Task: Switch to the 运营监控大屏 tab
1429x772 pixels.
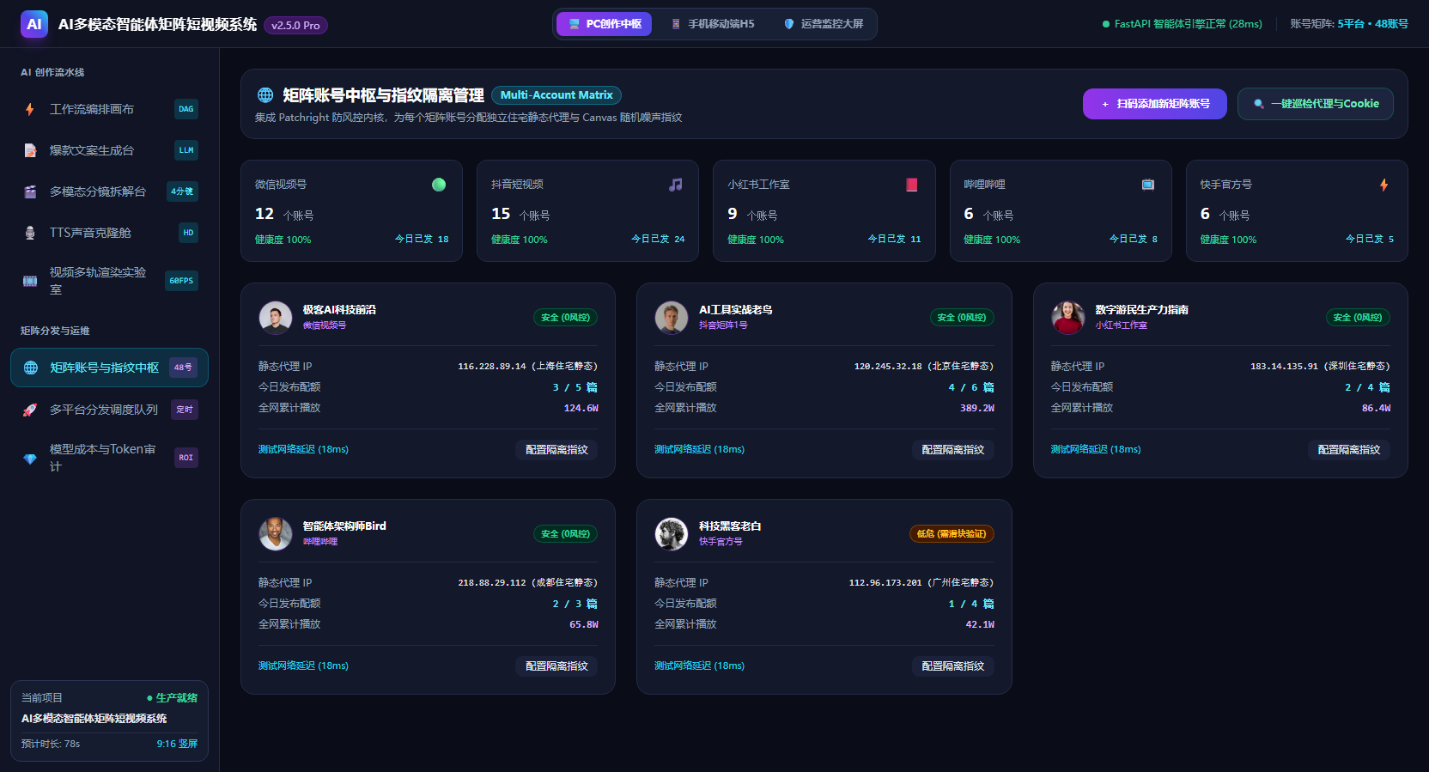Action: coord(824,24)
